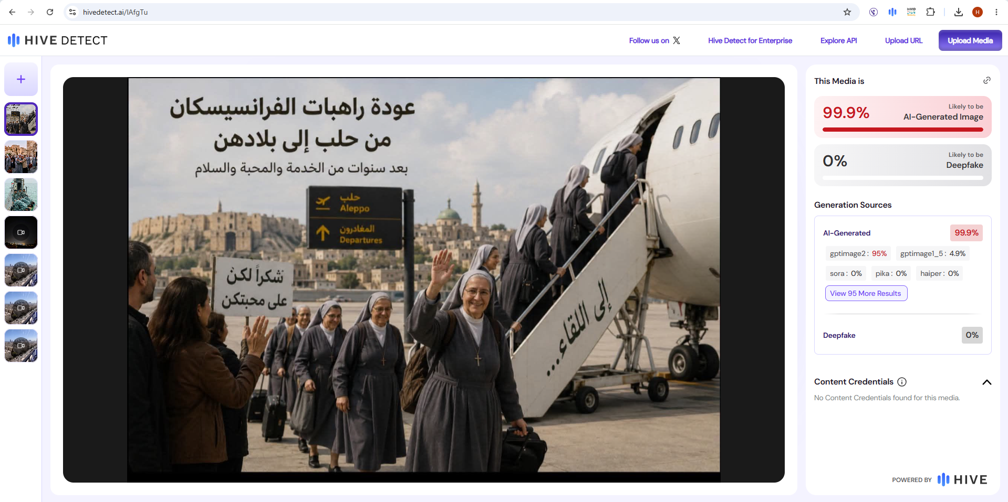Reload the Hive Detect page
The height and width of the screenshot is (502, 1008).
(50, 12)
